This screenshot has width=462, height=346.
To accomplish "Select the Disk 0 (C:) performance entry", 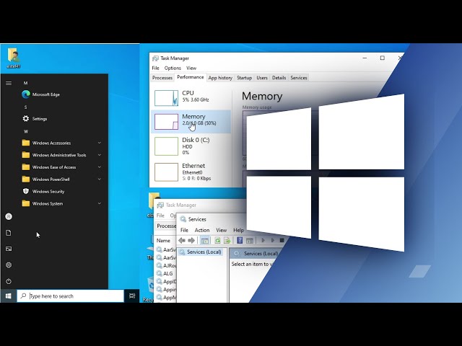I will coord(191,146).
